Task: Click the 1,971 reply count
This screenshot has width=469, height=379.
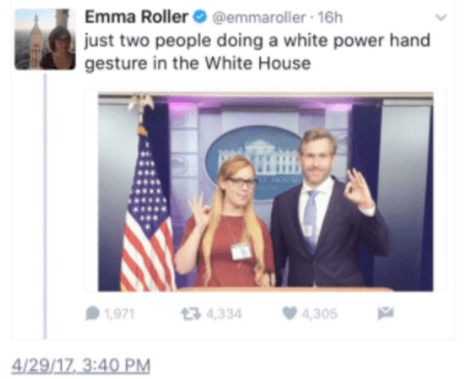Action: [x=119, y=314]
